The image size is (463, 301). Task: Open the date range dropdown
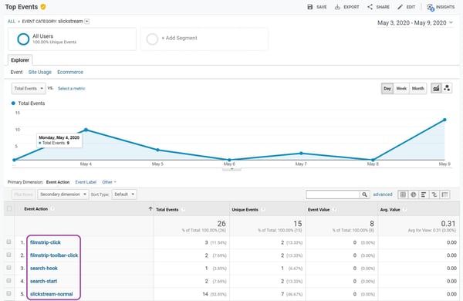point(415,22)
